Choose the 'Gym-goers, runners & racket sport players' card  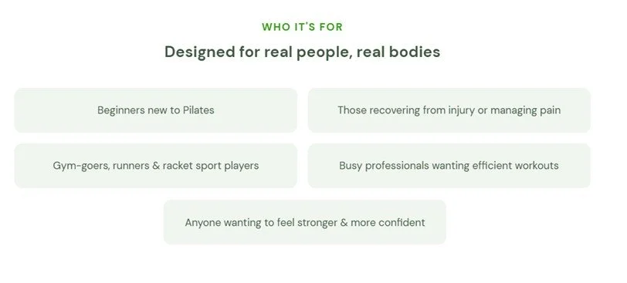156,166
